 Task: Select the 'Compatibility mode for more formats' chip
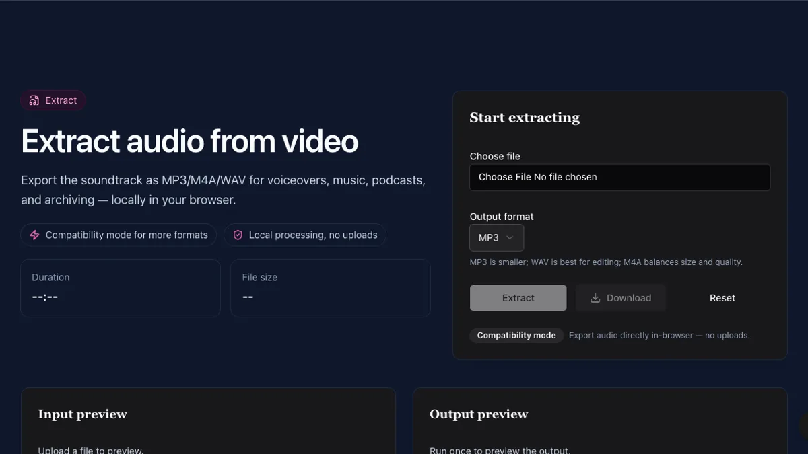(119, 235)
